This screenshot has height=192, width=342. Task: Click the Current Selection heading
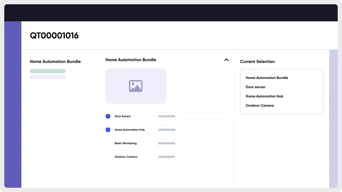click(257, 62)
